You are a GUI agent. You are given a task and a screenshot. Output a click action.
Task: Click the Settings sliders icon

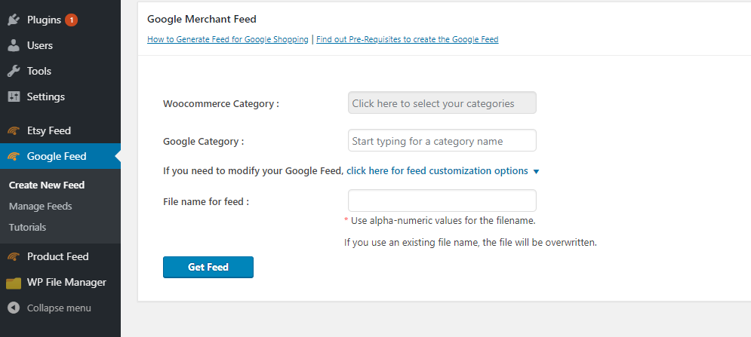coord(14,97)
